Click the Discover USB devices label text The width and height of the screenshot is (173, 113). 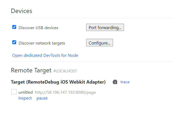38,28
